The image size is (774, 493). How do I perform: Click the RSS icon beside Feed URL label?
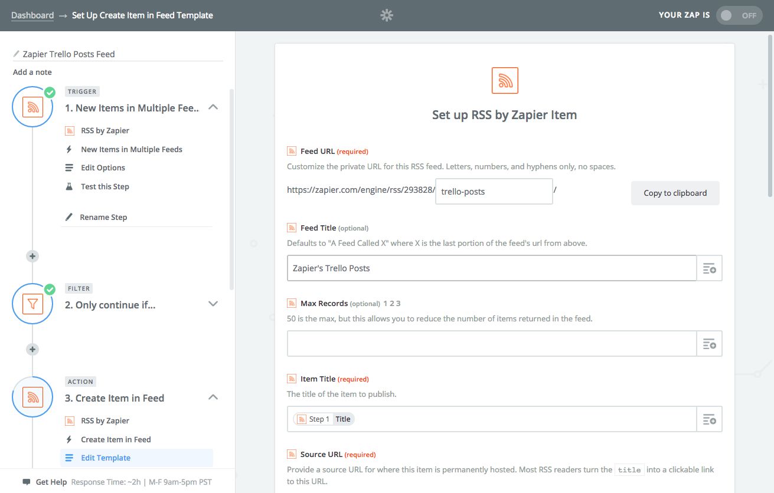point(292,151)
